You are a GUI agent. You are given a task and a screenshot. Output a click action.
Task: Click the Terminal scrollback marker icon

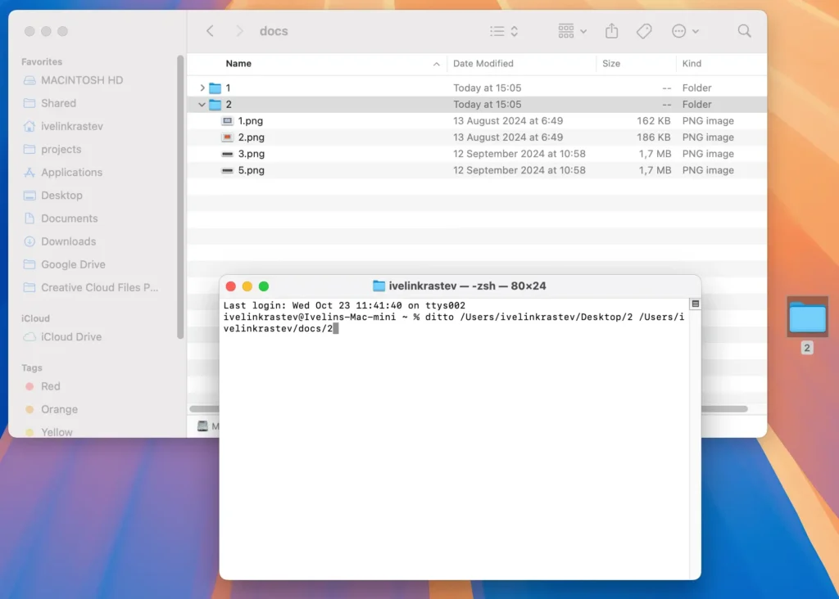click(695, 304)
